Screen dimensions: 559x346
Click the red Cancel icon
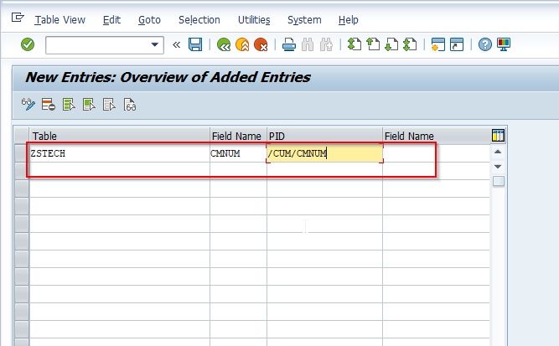coord(261,45)
